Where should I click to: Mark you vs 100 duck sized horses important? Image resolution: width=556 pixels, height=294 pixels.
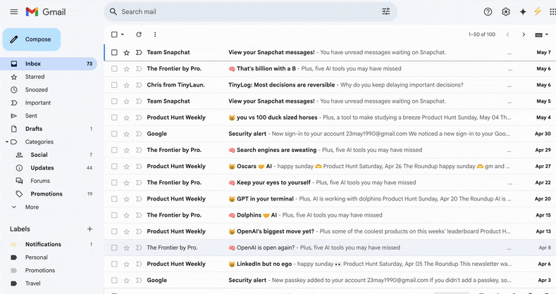point(139,117)
